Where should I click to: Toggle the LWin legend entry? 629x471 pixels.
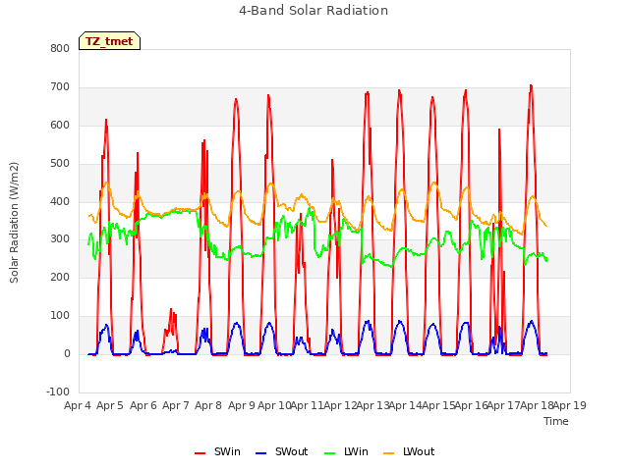[346, 451]
